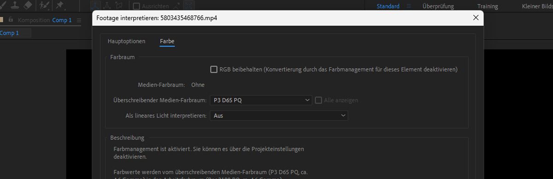Open Als lineares Licht interpretieren dropdown

coord(279,116)
